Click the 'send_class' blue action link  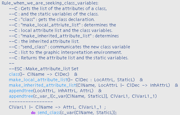click(49, 113)
